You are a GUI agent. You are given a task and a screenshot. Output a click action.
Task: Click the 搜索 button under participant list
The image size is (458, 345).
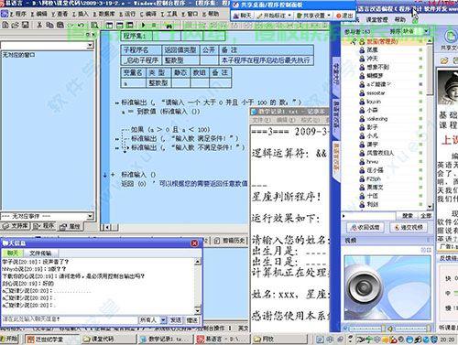coord(408,216)
